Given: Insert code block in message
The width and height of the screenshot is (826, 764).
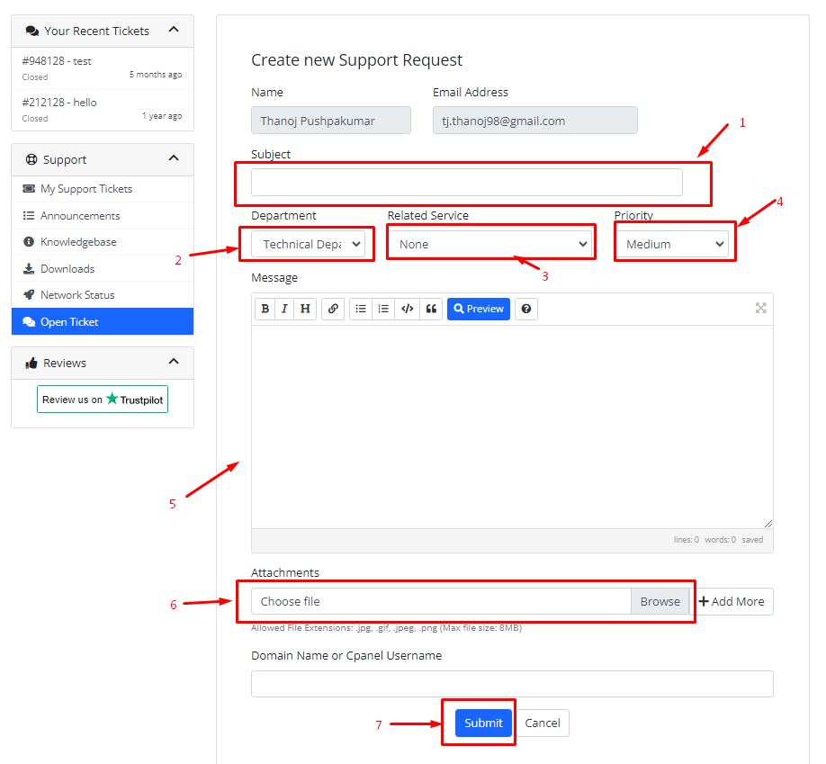Looking at the screenshot, I should pos(408,309).
